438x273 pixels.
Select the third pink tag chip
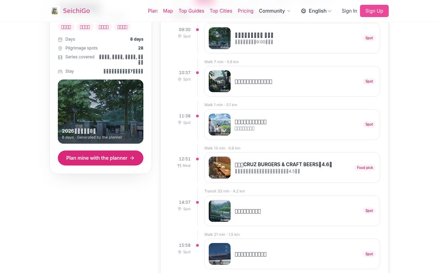(104, 27)
